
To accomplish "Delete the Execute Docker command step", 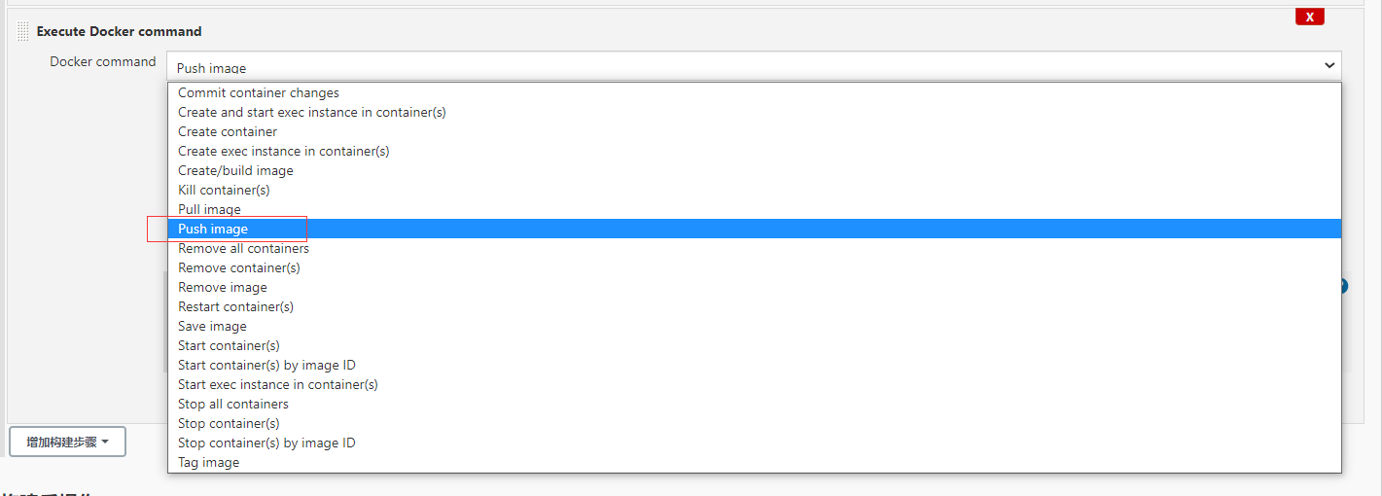I will 1309,17.
